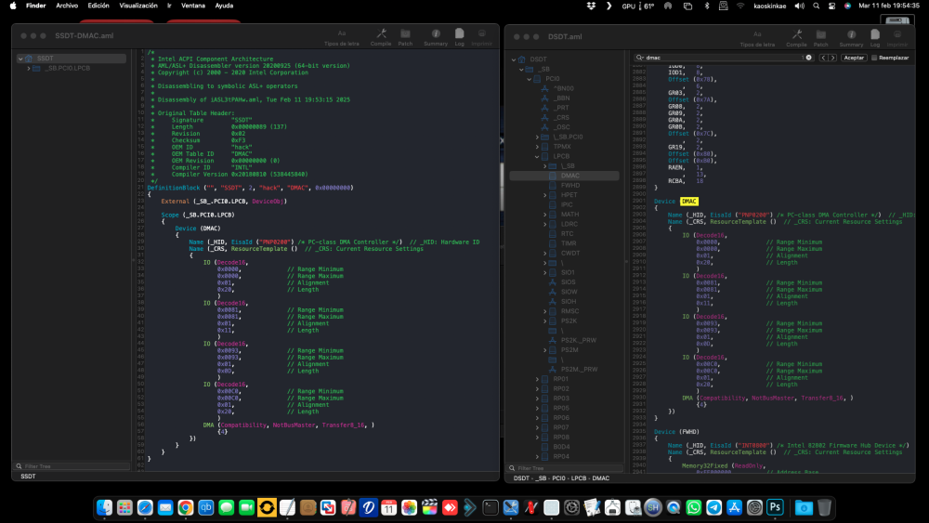This screenshot has width=929, height=523.
Task: Open Terminal from the dock
Action: point(490,507)
